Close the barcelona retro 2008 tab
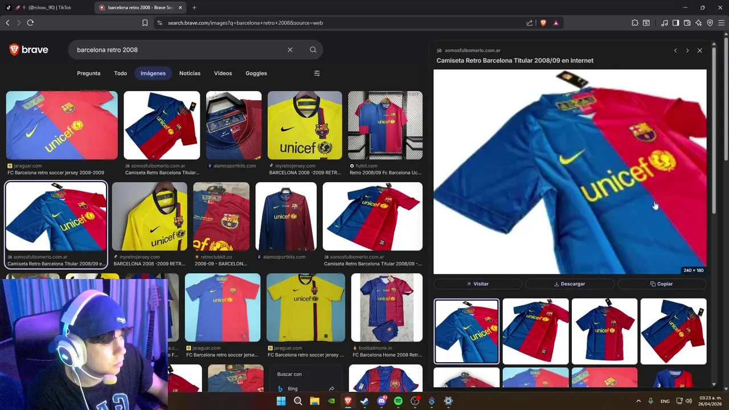 pos(181,7)
